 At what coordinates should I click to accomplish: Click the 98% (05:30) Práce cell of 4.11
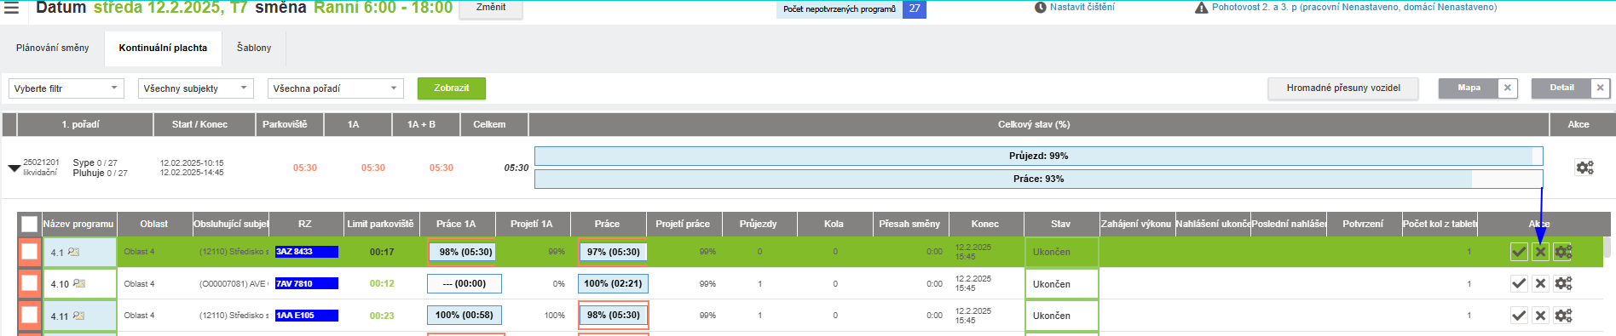613,315
